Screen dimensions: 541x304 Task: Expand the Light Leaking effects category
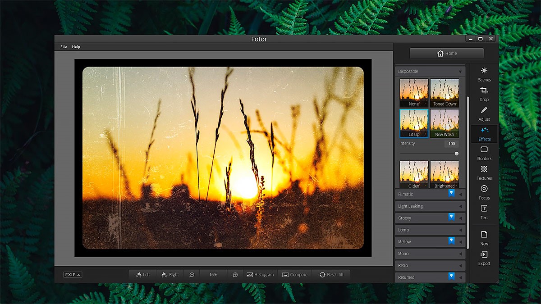coord(430,206)
